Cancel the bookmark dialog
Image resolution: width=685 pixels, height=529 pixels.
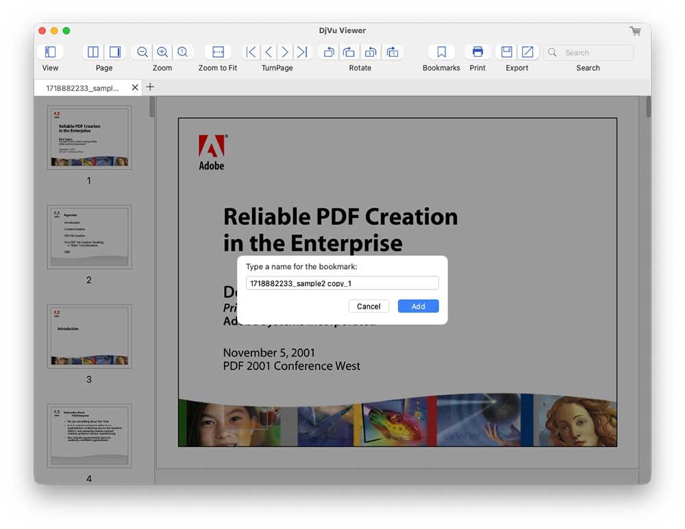[x=369, y=306]
